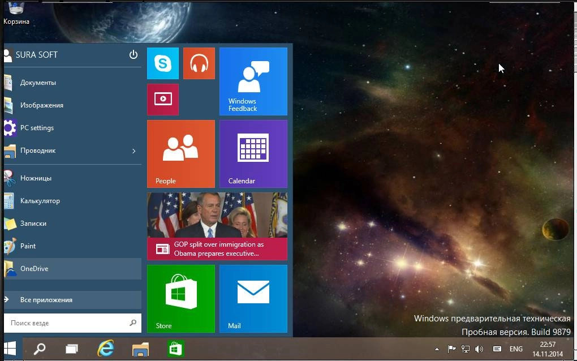Open the network tray icon
This screenshot has width=577, height=361.
click(466, 349)
